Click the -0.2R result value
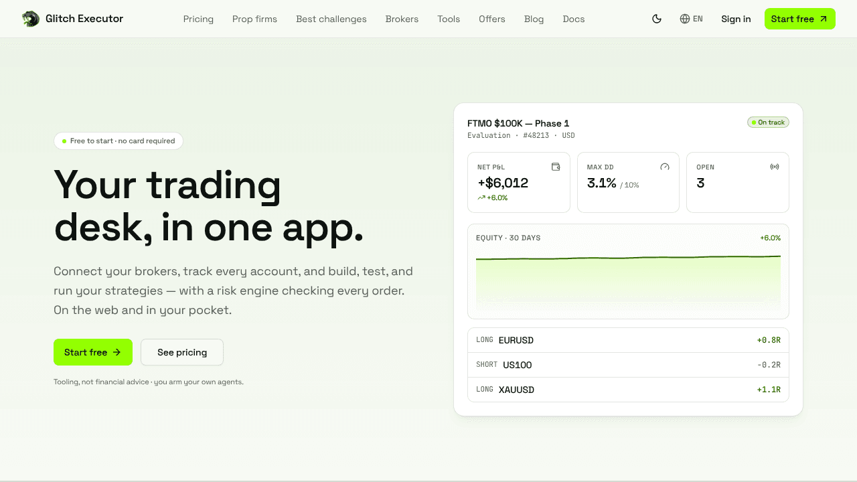This screenshot has width=857, height=482. tap(769, 365)
